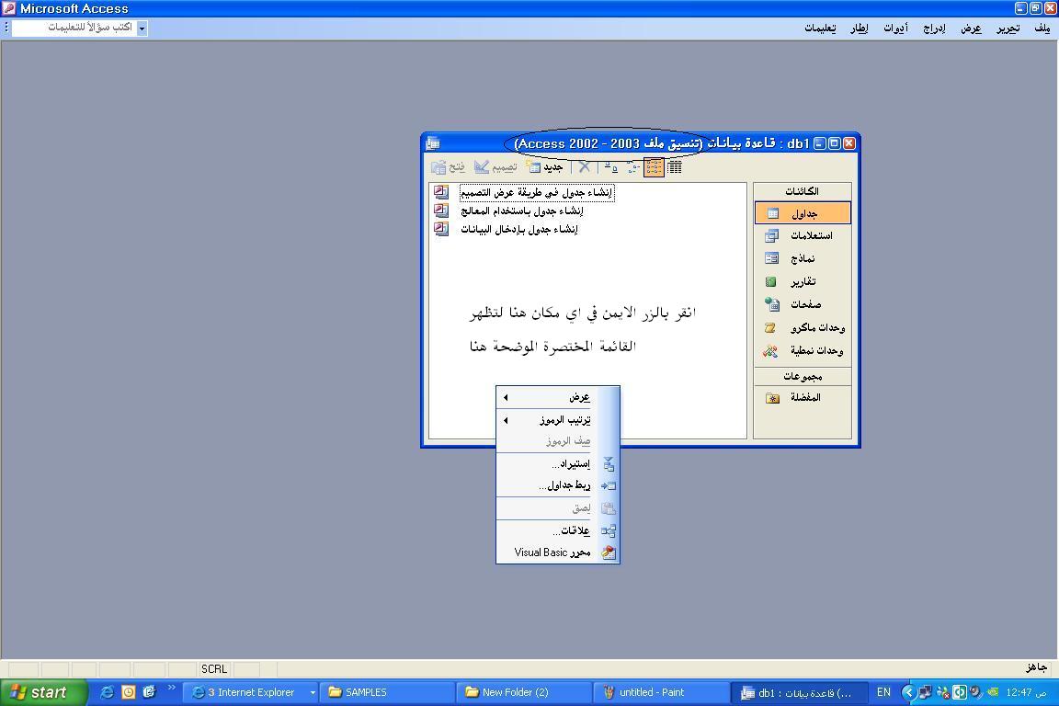Open عرض (View) menu in menu bar
The image size is (1059, 706).
971,28
